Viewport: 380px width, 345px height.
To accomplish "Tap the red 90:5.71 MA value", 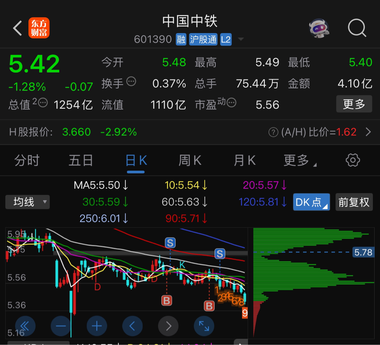I will [x=186, y=219].
